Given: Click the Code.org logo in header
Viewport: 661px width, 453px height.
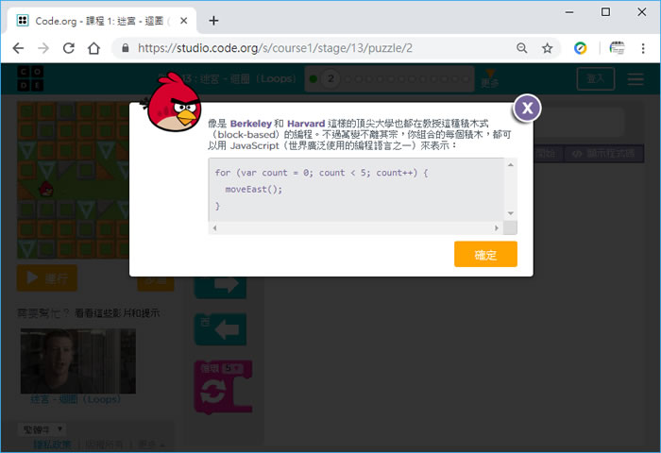Looking at the screenshot, I should point(30,78).
